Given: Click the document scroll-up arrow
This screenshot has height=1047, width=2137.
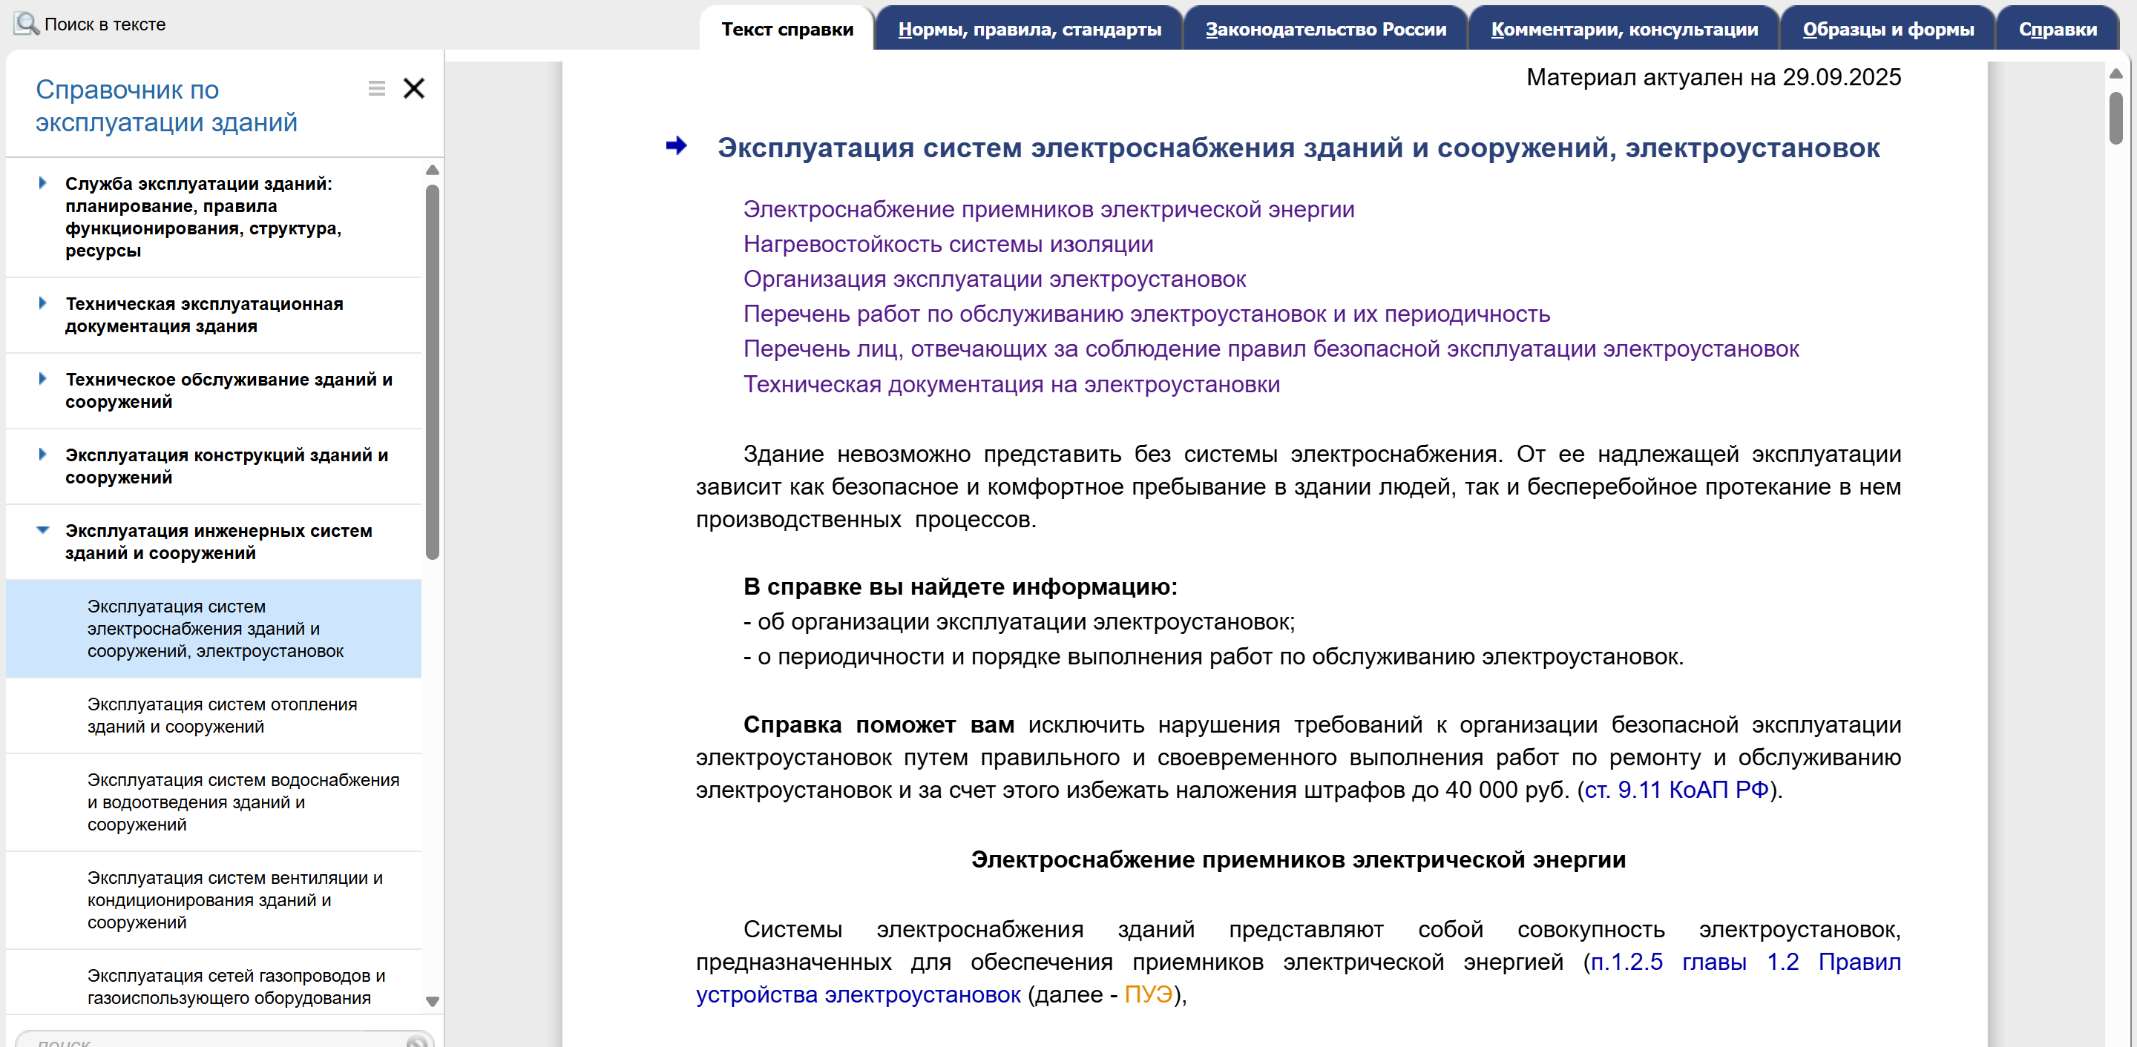Looking at the screenshot, I should tap(2115, 75).
